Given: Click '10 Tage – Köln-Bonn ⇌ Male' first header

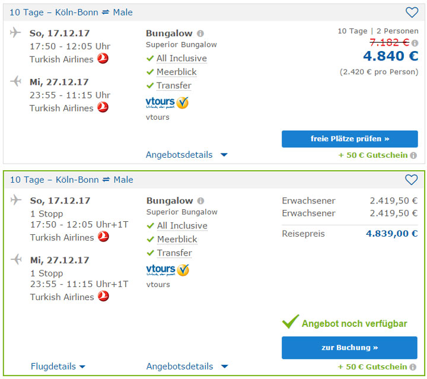Looking at the screenshot, I should [71, 12].
